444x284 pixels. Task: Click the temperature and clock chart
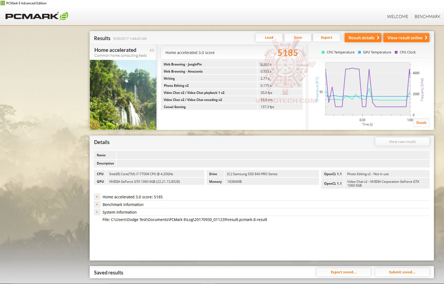click(x=368, y=89)
